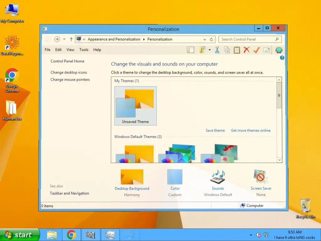The width and height of the screenshot is (321, 241).
Task: Click the brick wall taskbar icon
Action: (x=90, y=235)
